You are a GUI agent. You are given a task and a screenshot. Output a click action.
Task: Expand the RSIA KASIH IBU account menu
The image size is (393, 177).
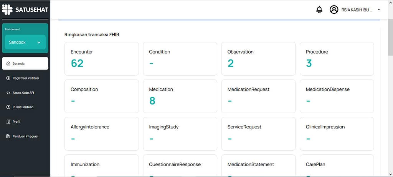357,10
